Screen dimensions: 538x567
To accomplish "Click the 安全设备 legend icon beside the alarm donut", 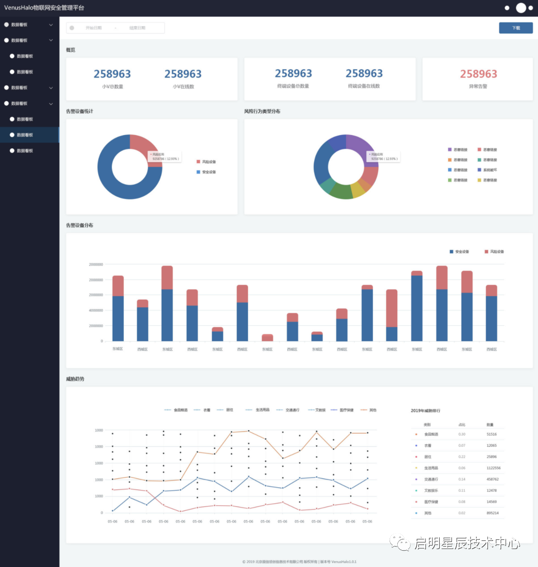I will (198, 172).
